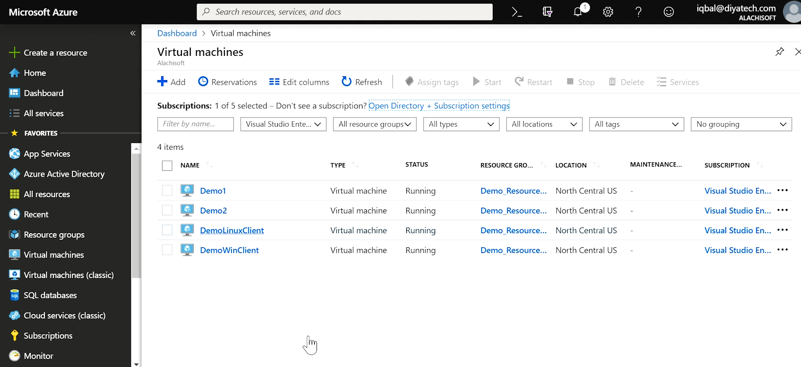The height and width of the screenshot is (367, 801).
Task: Open portal settings gear
Action: click(x=608, y=12)
